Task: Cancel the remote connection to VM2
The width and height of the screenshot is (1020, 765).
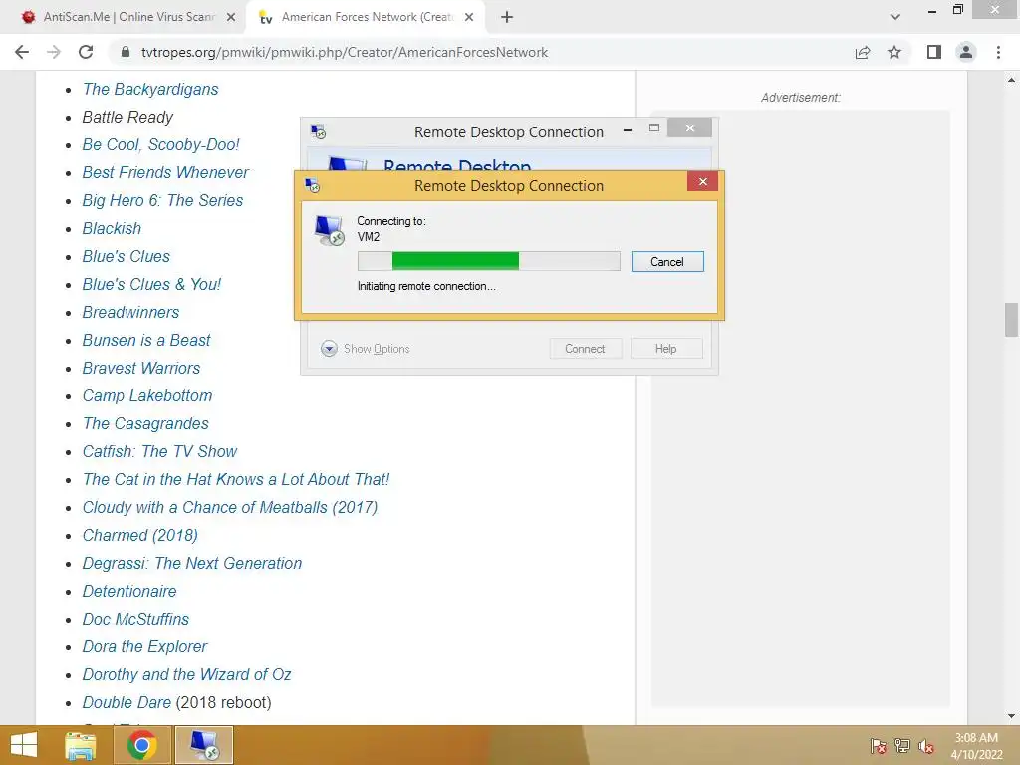Action: pos(667,262)
